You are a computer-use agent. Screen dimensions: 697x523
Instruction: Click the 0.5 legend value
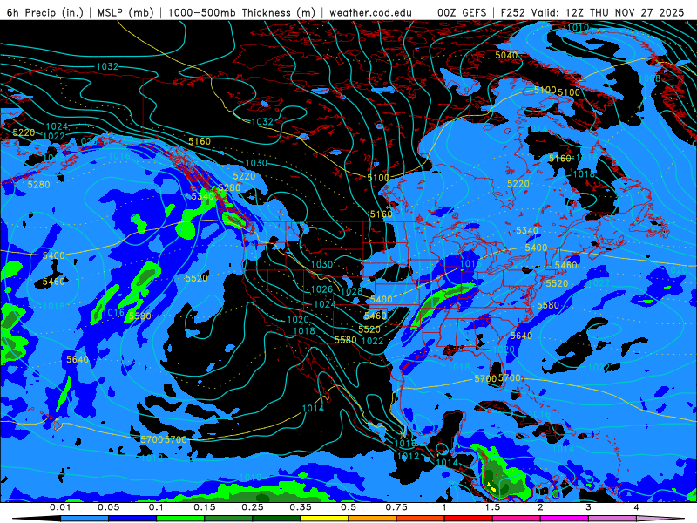click(x=348, y=507)
